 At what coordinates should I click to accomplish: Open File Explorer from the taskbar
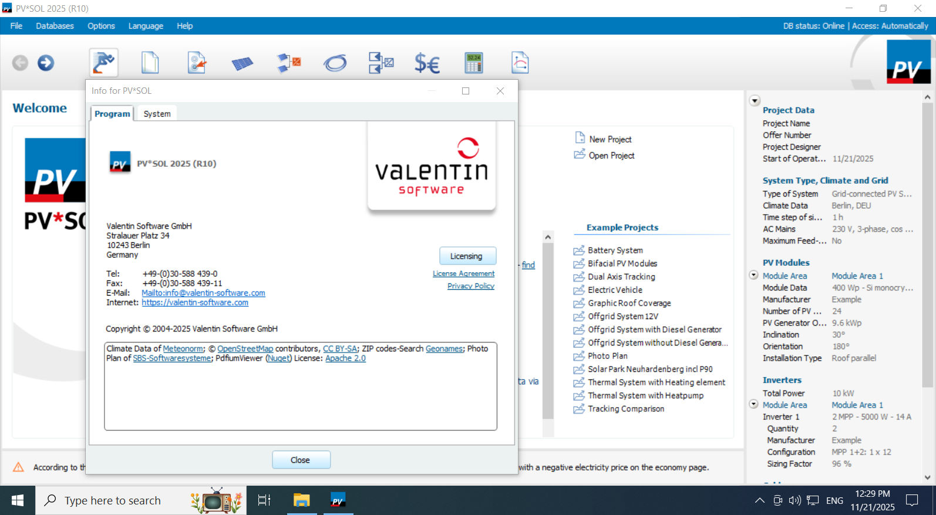point(301,500)
